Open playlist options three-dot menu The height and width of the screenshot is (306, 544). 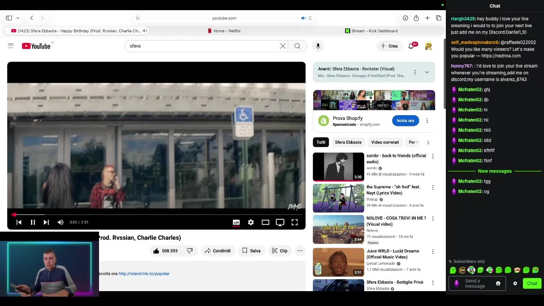coord(415,72)
